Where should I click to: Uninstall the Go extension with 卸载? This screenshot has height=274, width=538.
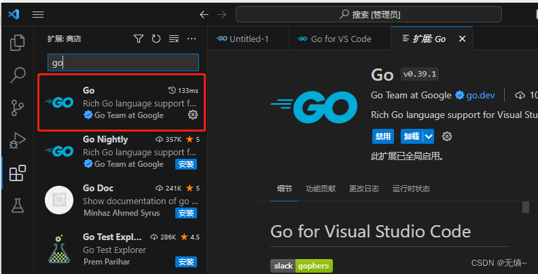[412, 136]
